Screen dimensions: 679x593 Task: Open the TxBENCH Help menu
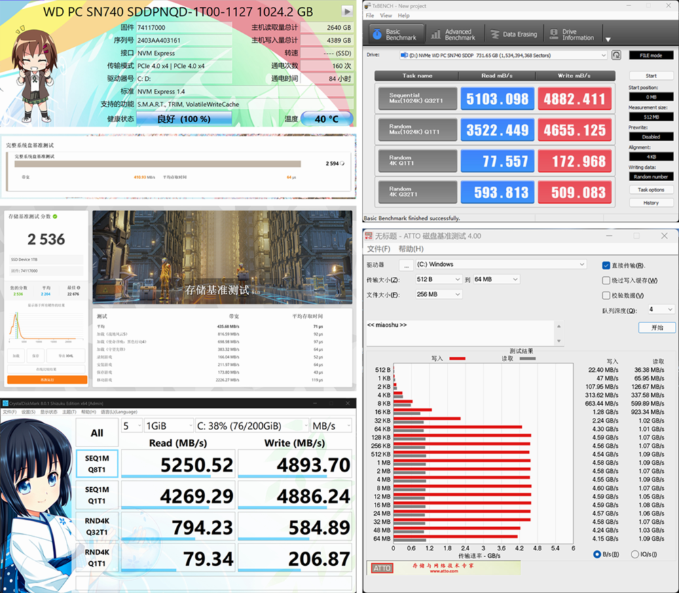pos(403,15)
